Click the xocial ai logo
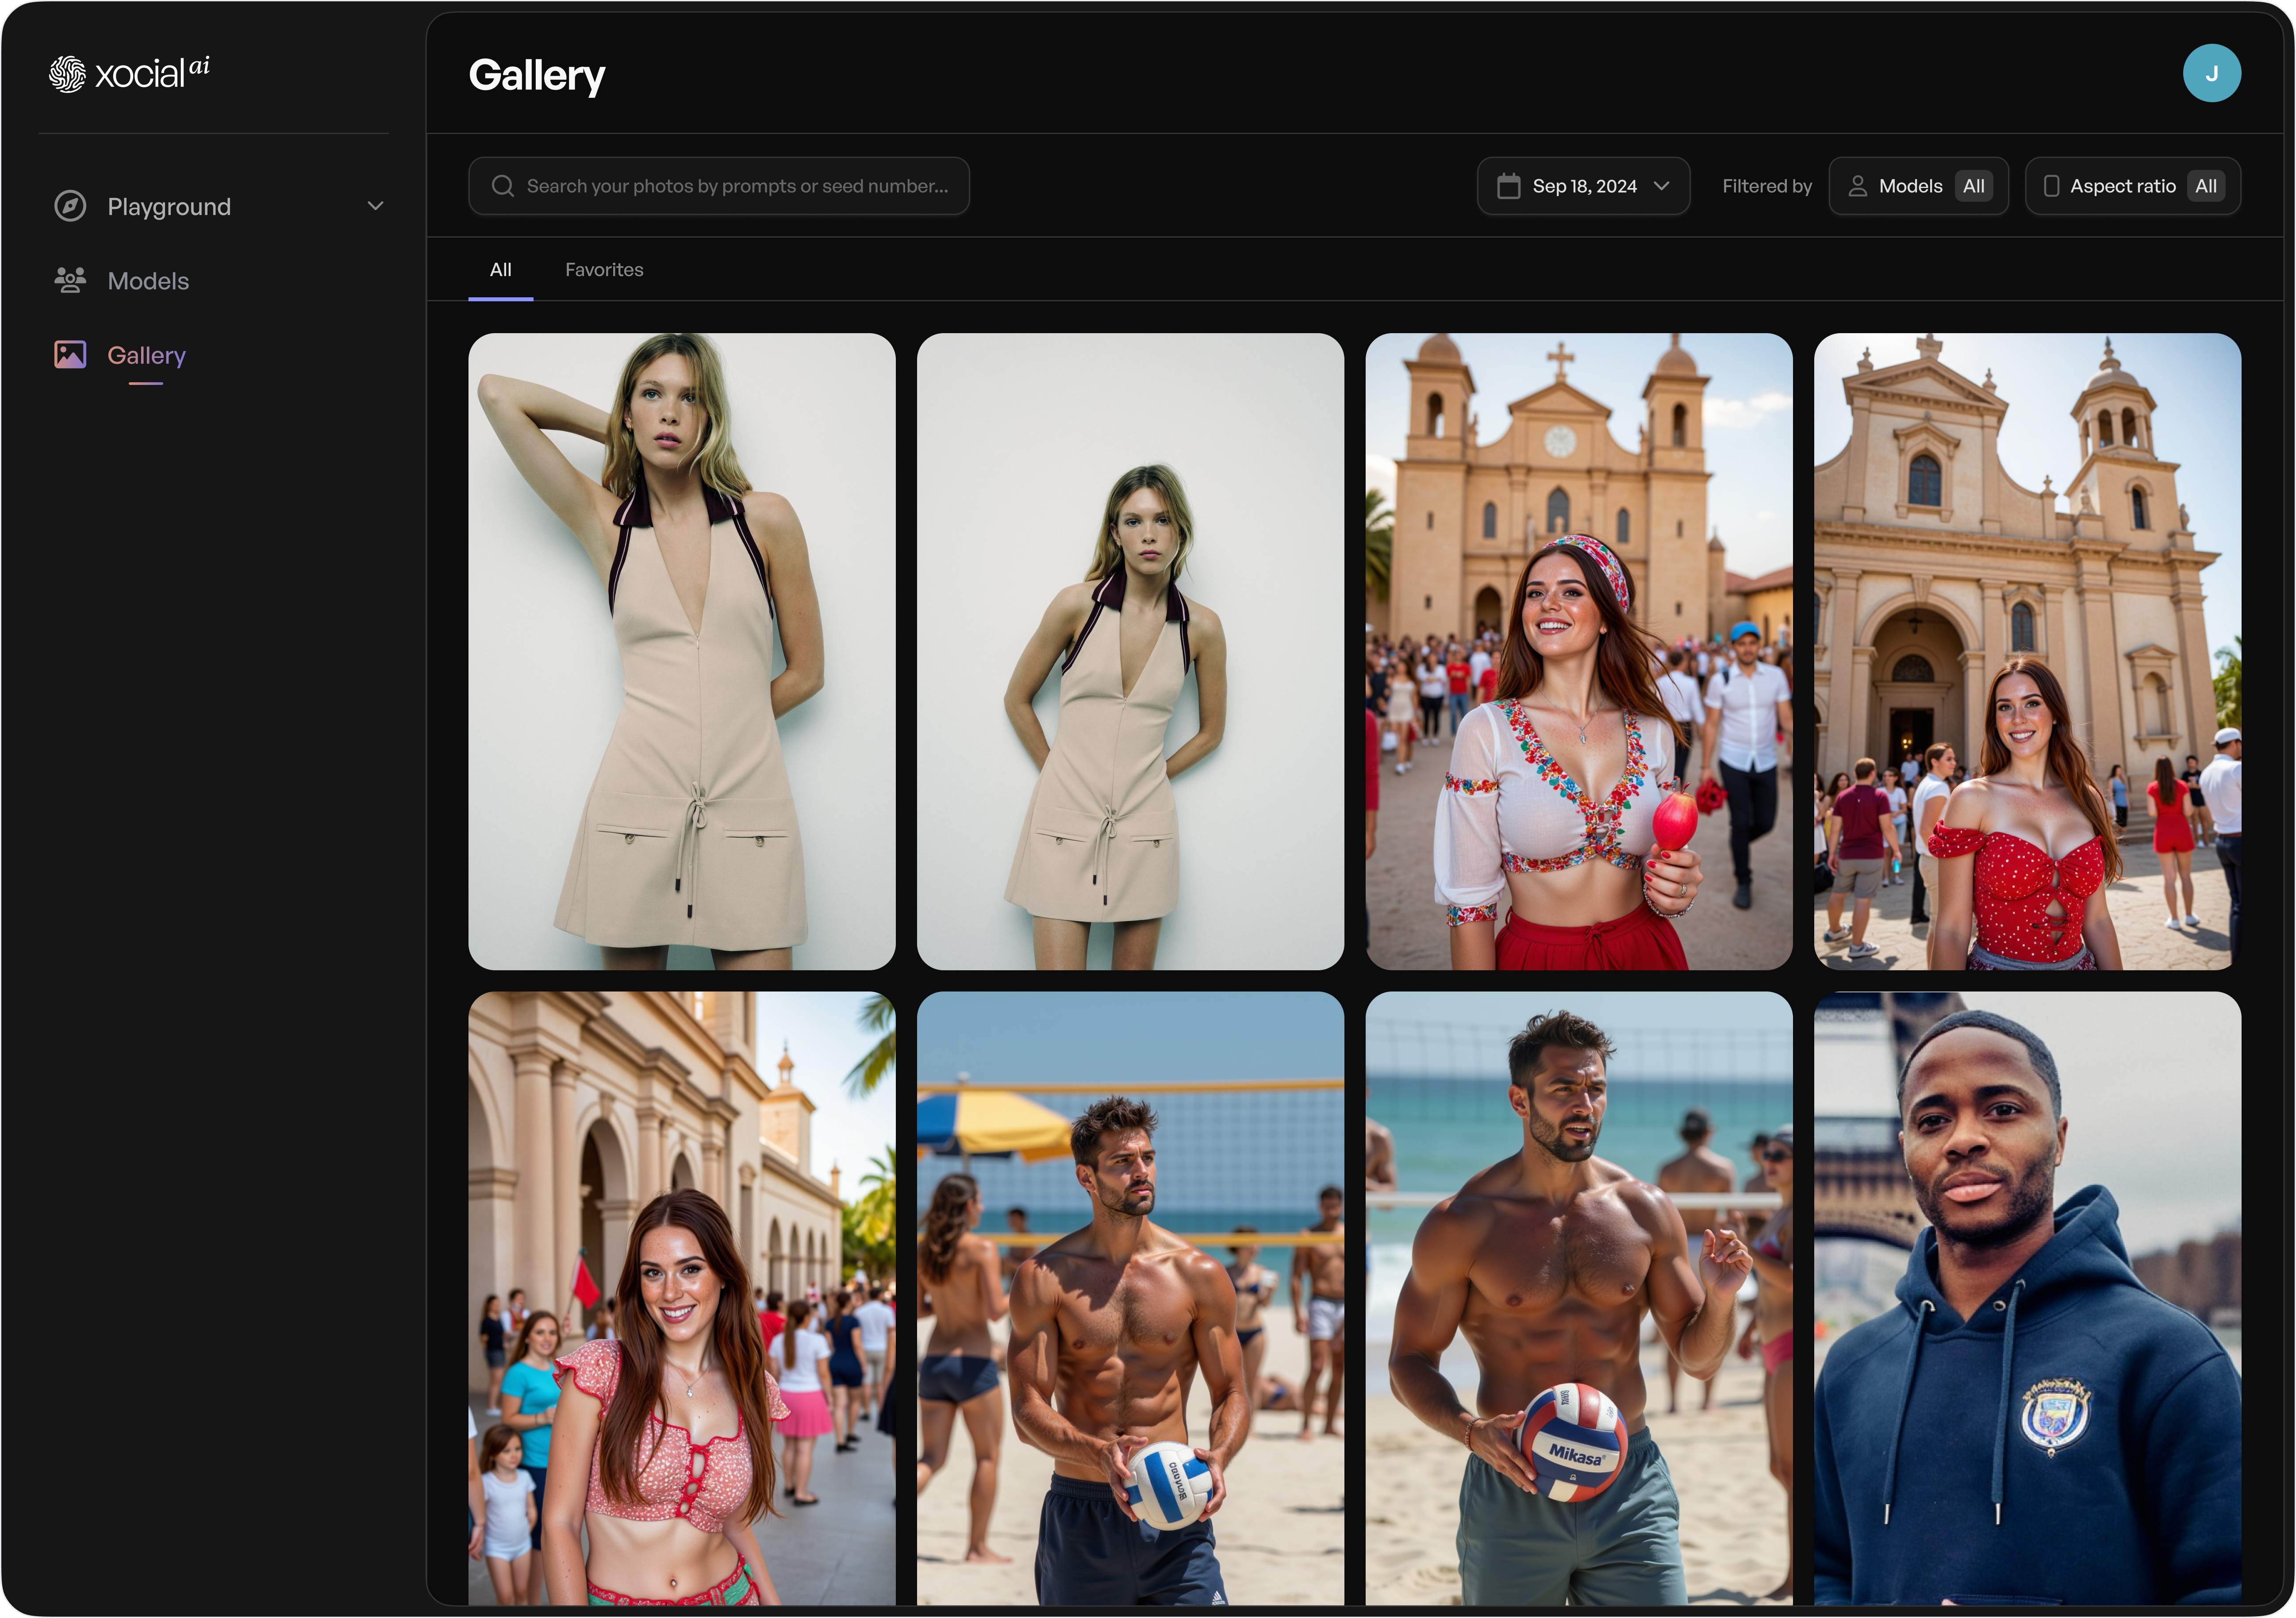The width and height of the screenshot is (2296, 1618). [129, 73]
